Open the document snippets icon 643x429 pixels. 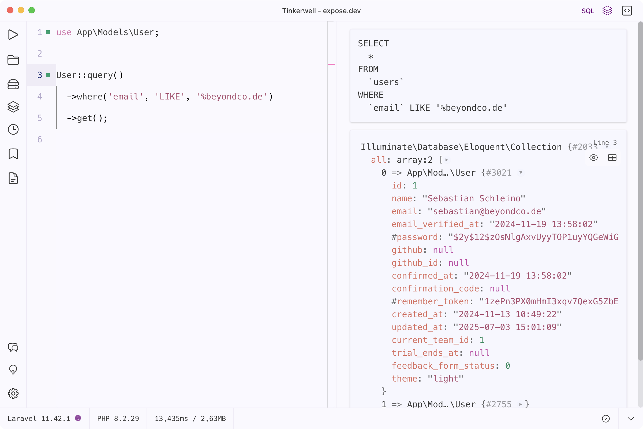coord(13,178)
